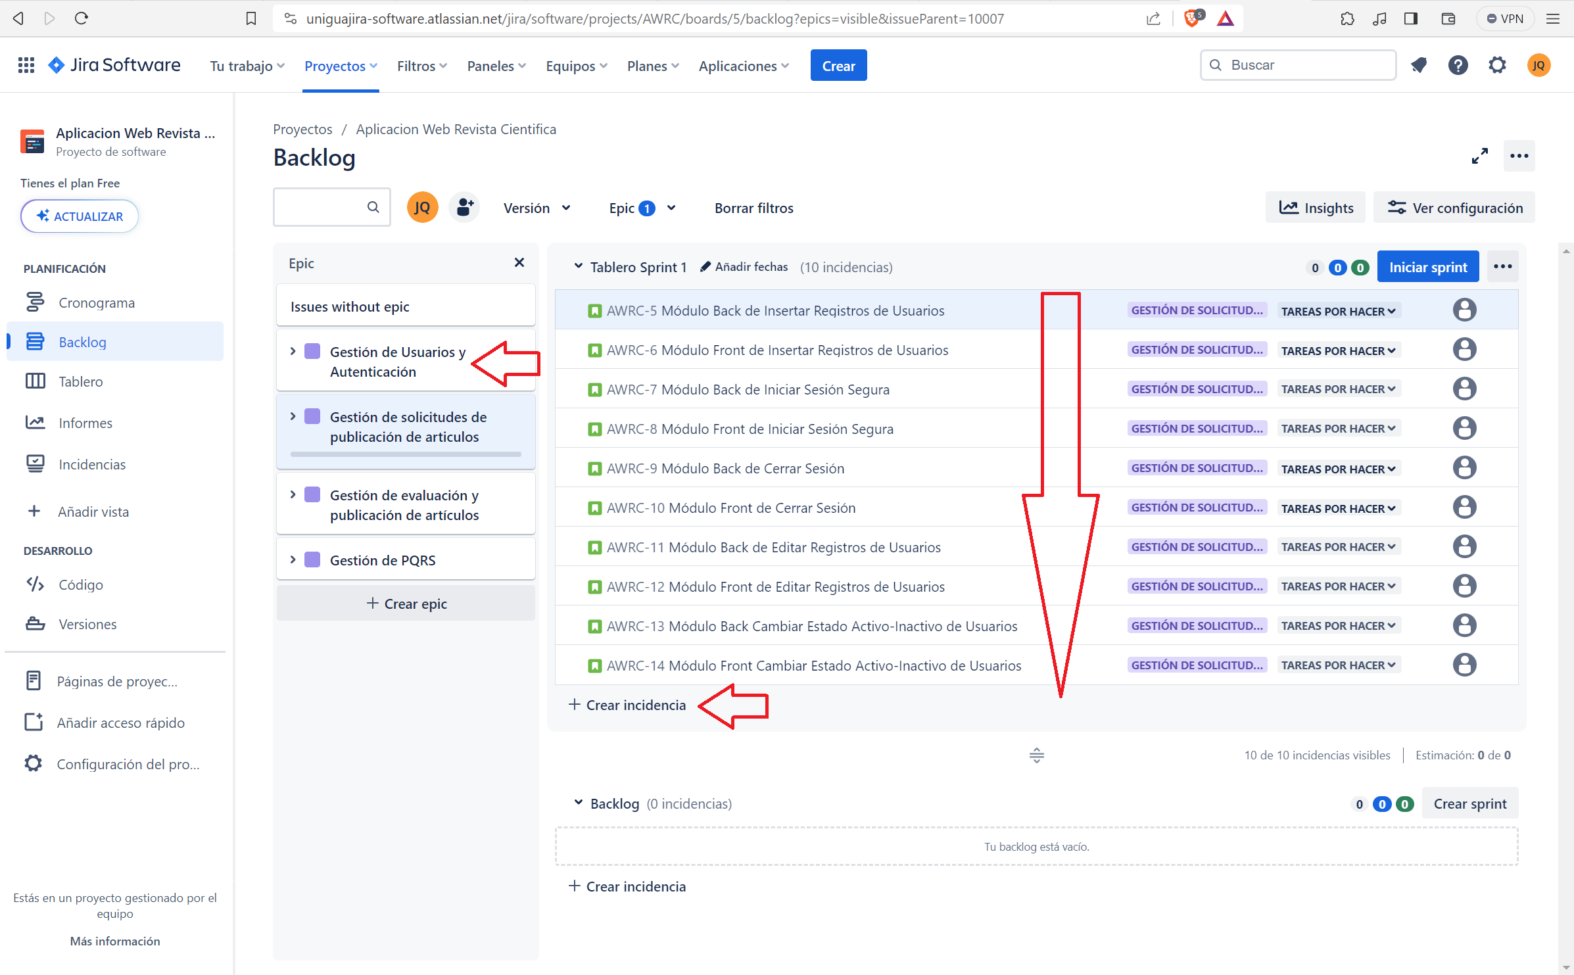The width and height of the screenshot is (1574, 975).
Task: Open the settings gear icon in header
Action: click(1497, 65)
